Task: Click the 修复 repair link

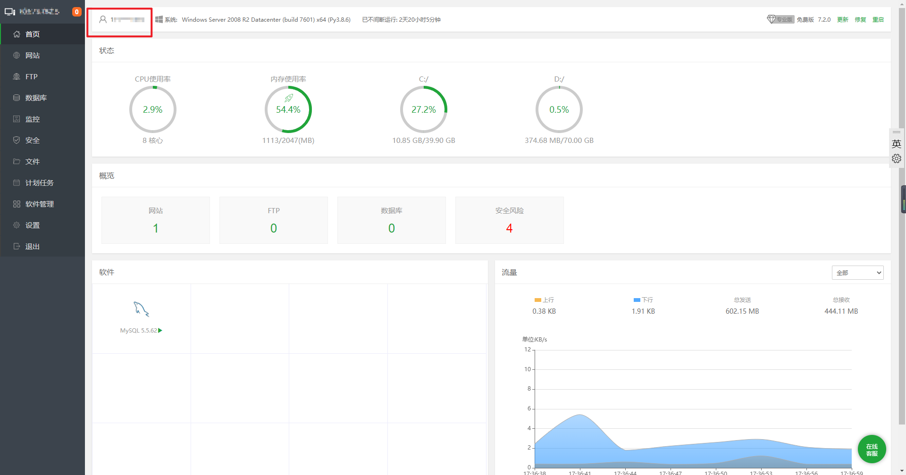Action: [x=860, y=19]
